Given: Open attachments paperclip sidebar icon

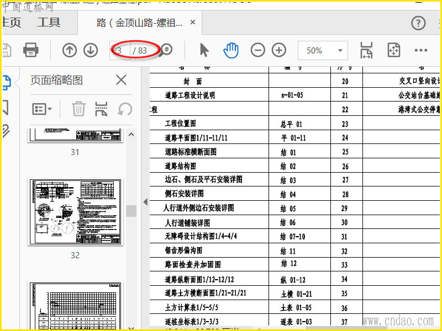Looking at the screenshot, I should 6,131.
